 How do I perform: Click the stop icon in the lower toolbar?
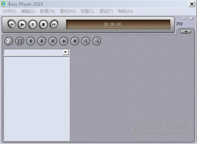pos(75,41)
